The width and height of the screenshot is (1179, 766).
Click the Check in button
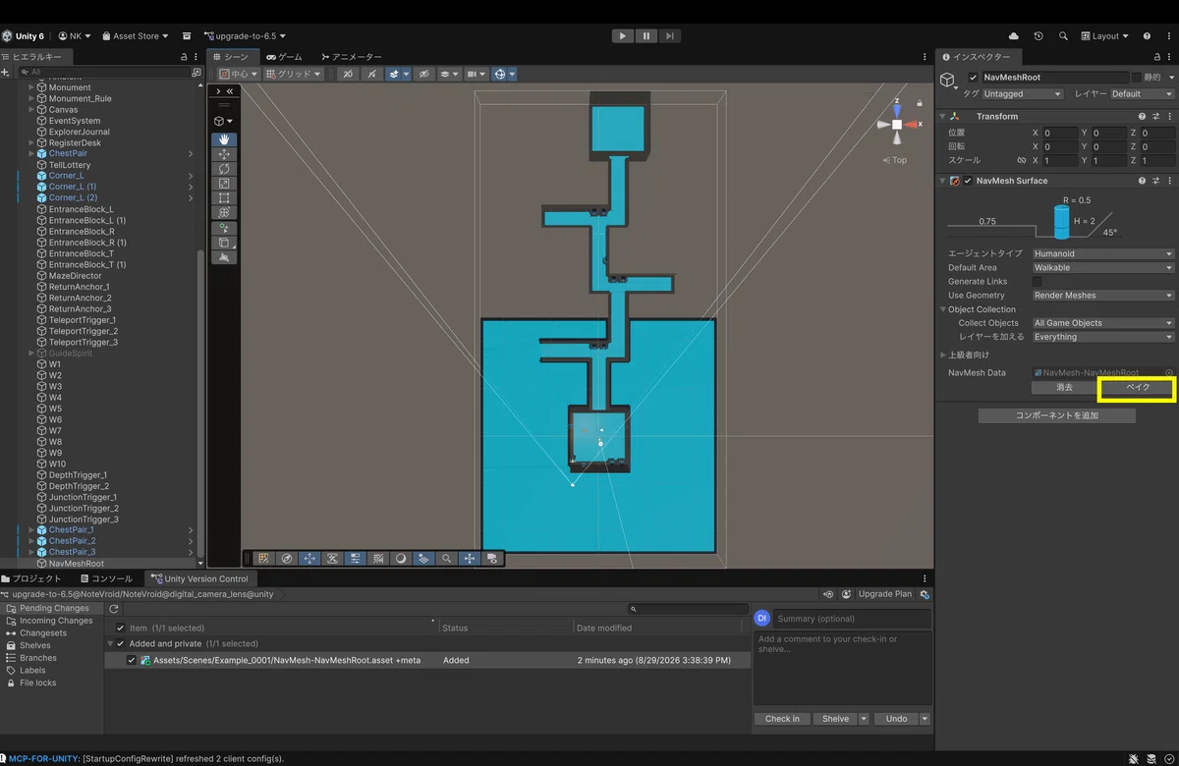click(x=782, y=719)
